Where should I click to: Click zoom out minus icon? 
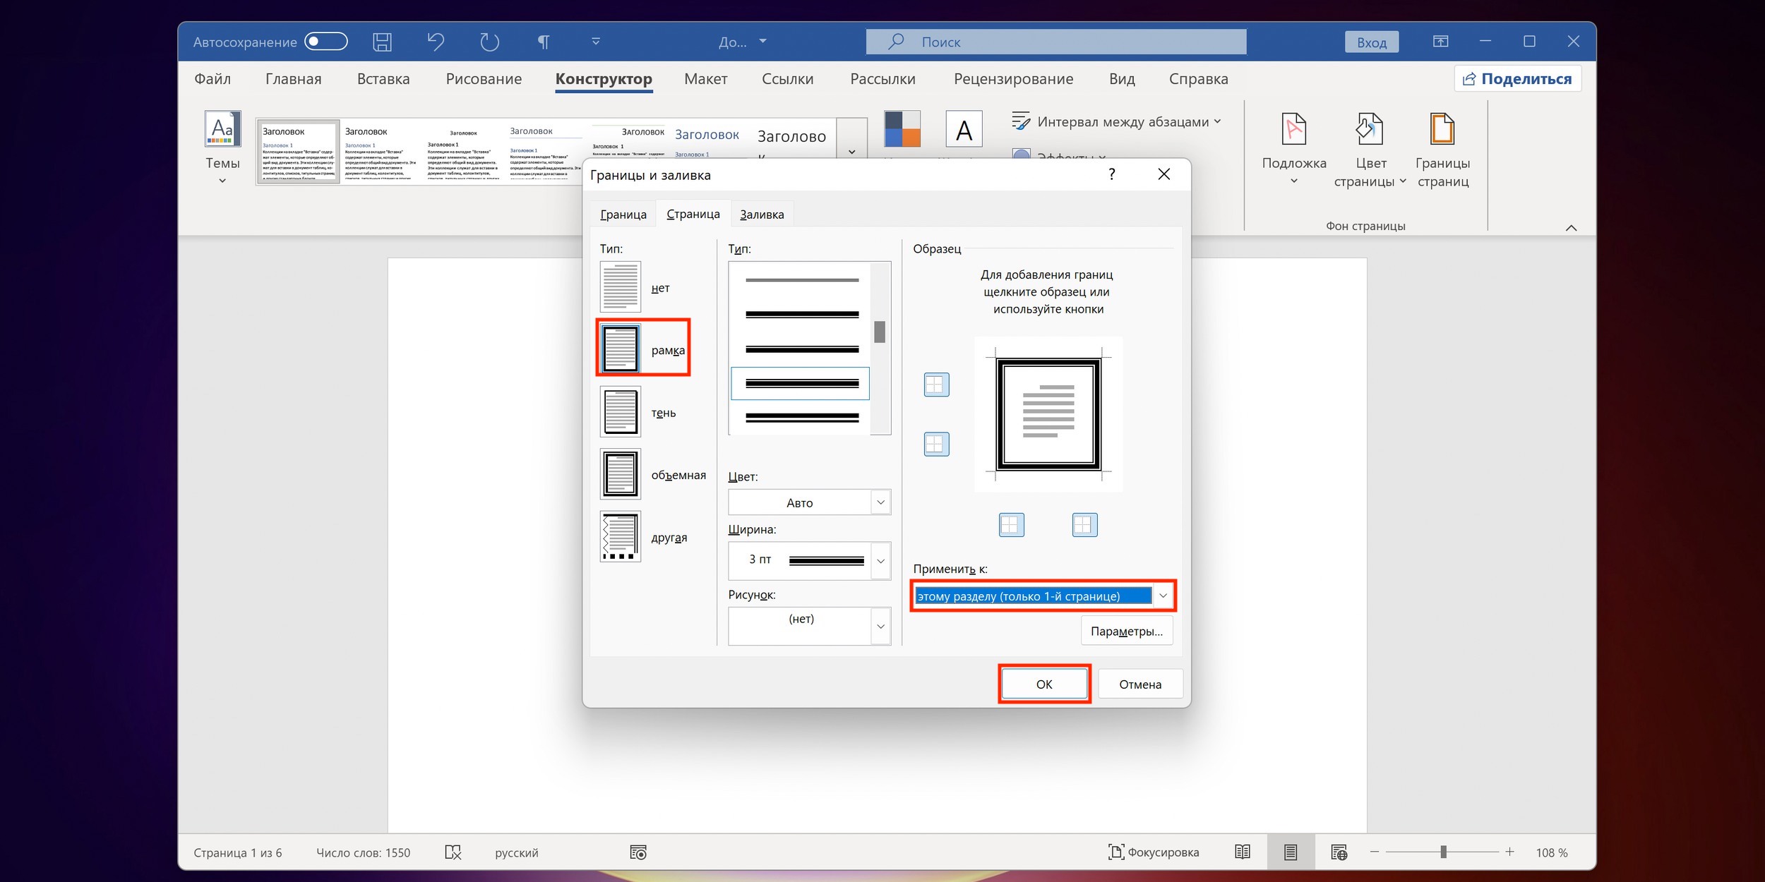1374,852
